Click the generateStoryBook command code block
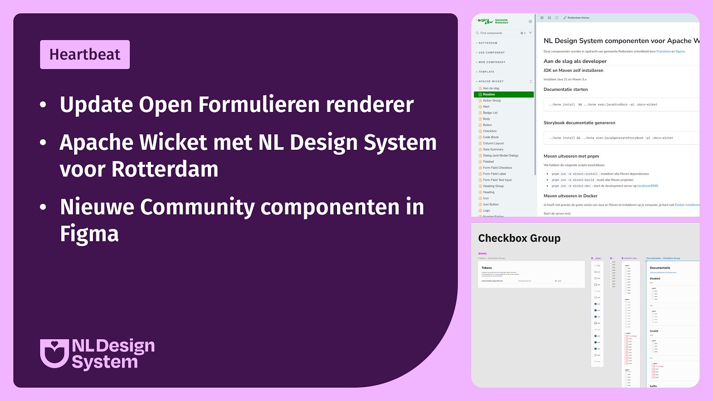The width and height of the screenshot is (713, 401). (622, 138)
